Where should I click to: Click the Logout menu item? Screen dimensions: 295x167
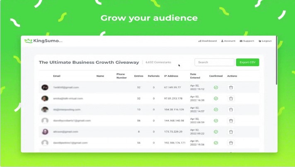click(x=265, y=41)
